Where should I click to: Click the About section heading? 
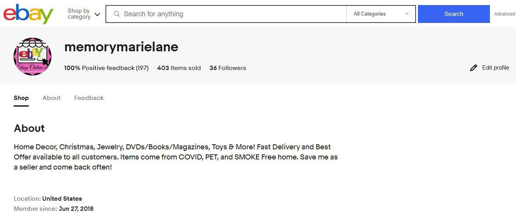click(x=29, y=128)
